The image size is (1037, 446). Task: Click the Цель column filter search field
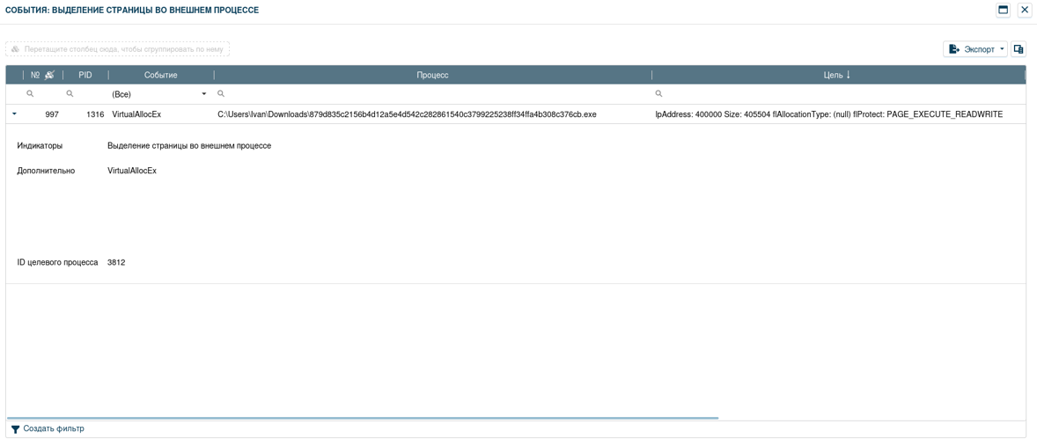pos(841,94)
